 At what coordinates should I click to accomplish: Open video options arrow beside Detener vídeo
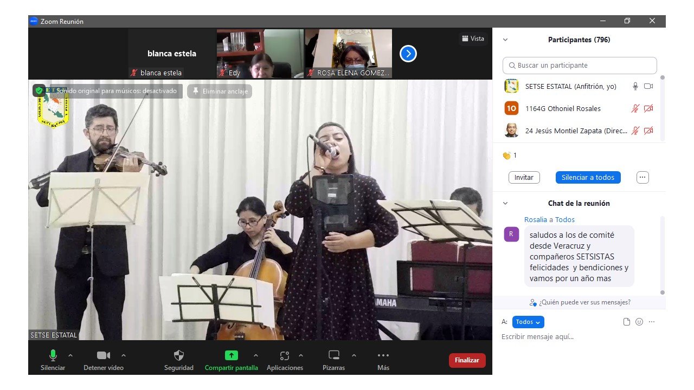(x=124, y=355)
